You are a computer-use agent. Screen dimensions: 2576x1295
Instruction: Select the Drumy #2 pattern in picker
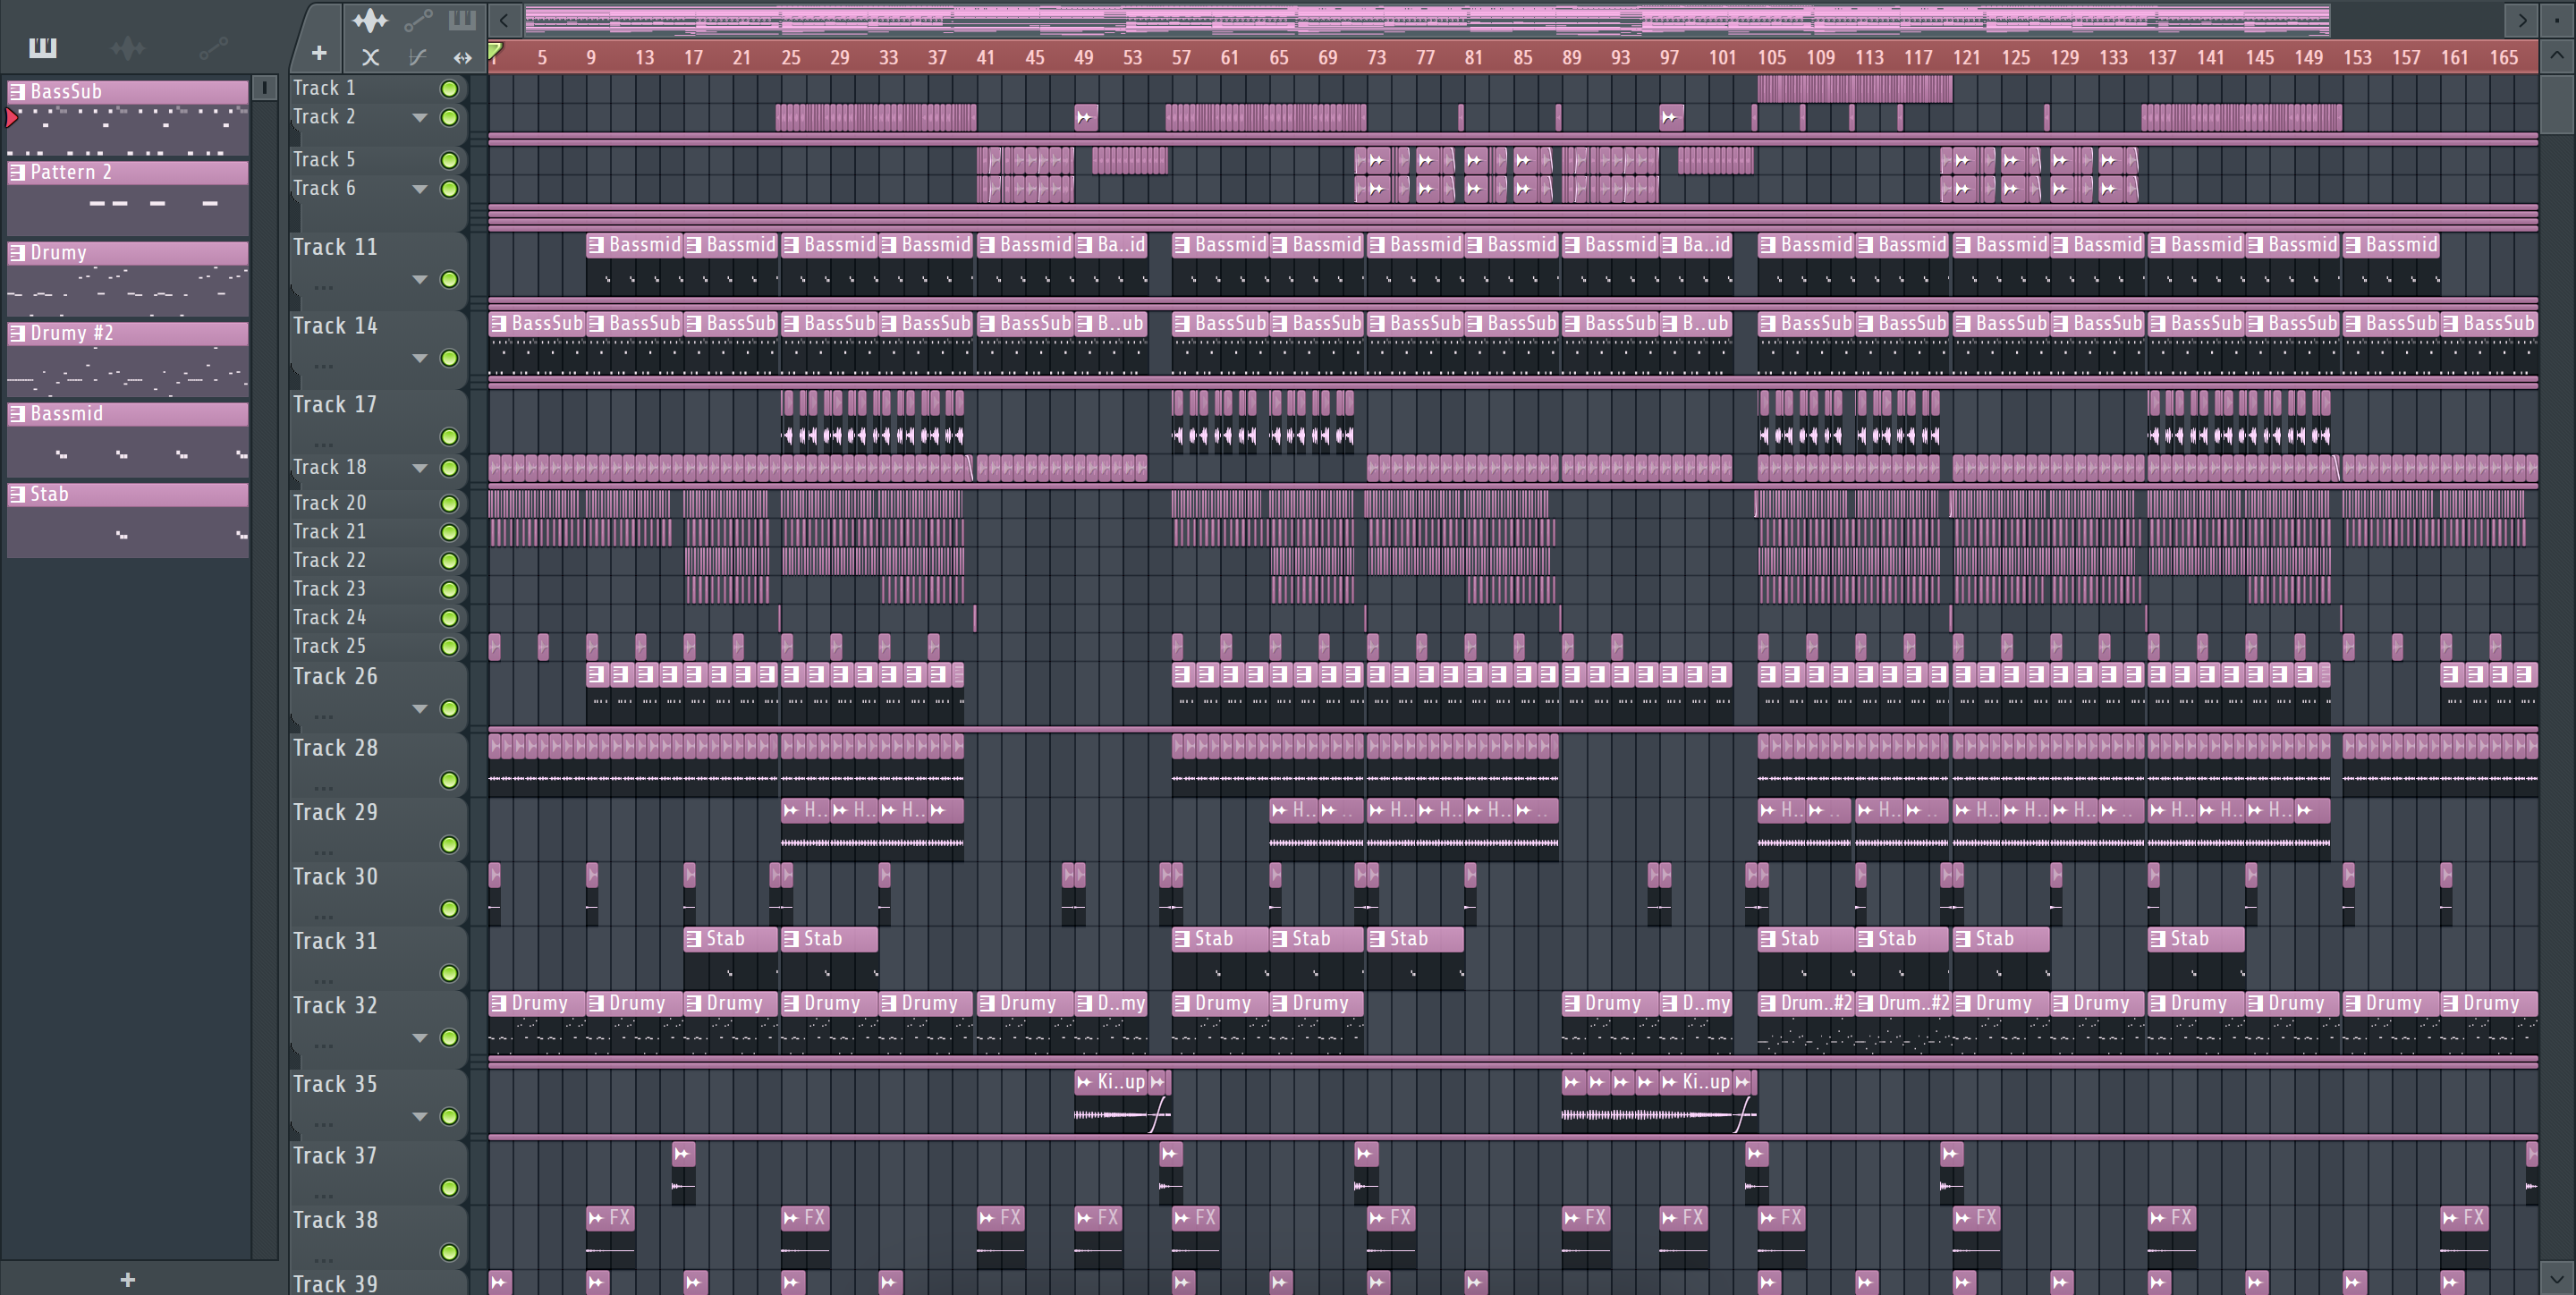128,359
